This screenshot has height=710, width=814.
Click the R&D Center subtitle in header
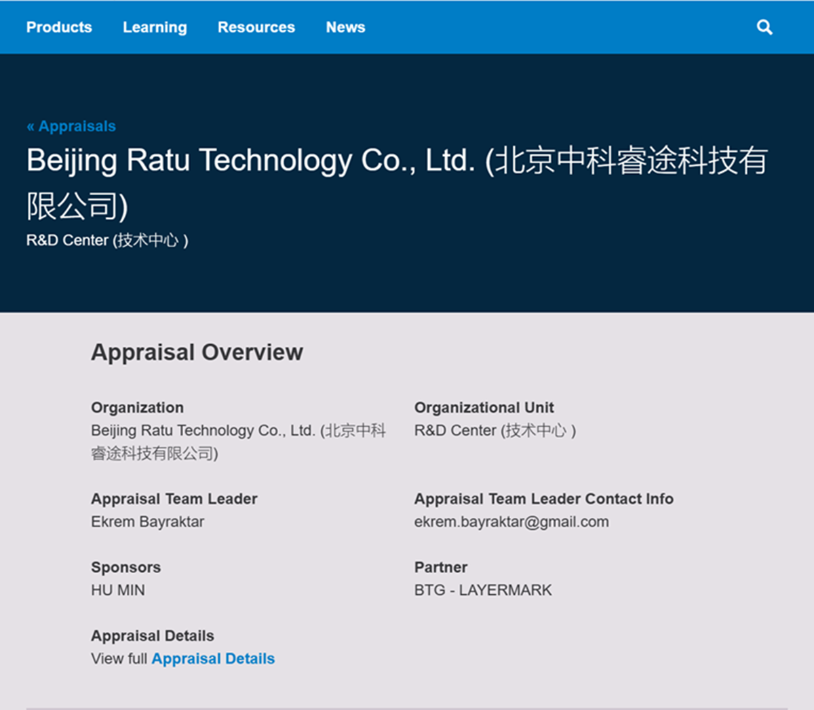[x=107, y=241]
